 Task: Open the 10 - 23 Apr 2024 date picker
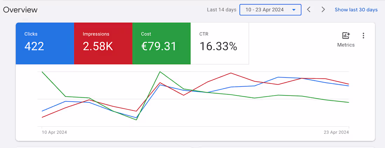[265, 10]
